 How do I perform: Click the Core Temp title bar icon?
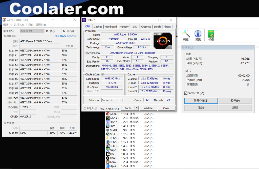[x=5, y=20]
